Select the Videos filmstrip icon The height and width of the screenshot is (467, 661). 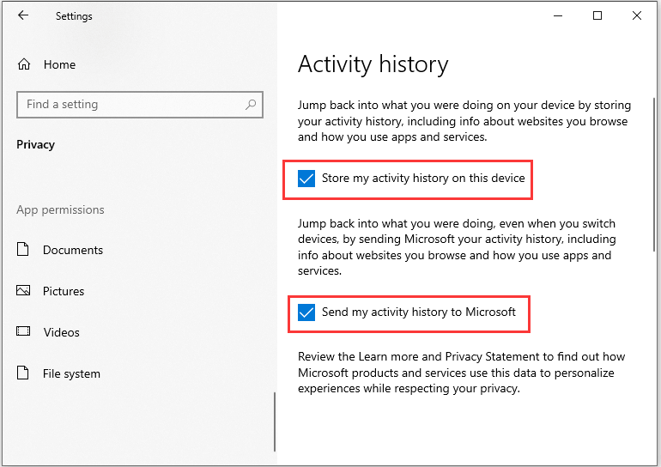pyautogui.click(x=23, y=331)
